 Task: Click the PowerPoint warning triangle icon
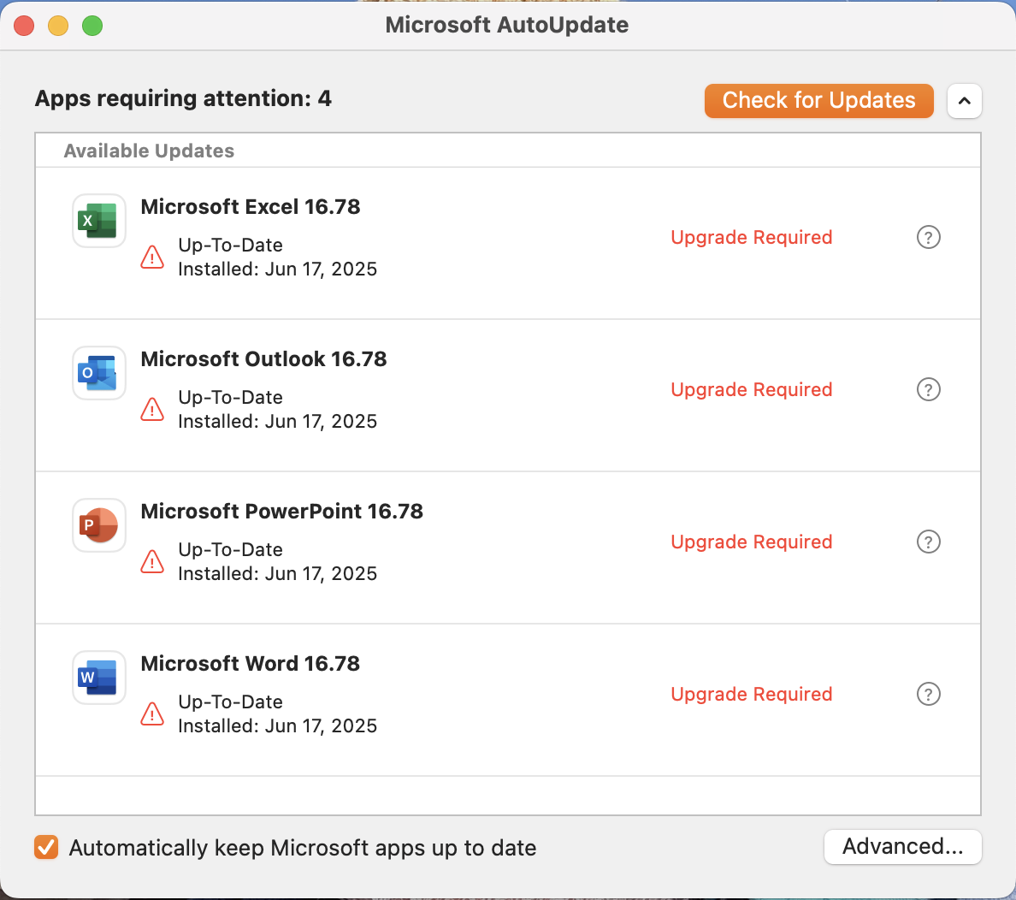pos(152,561)
